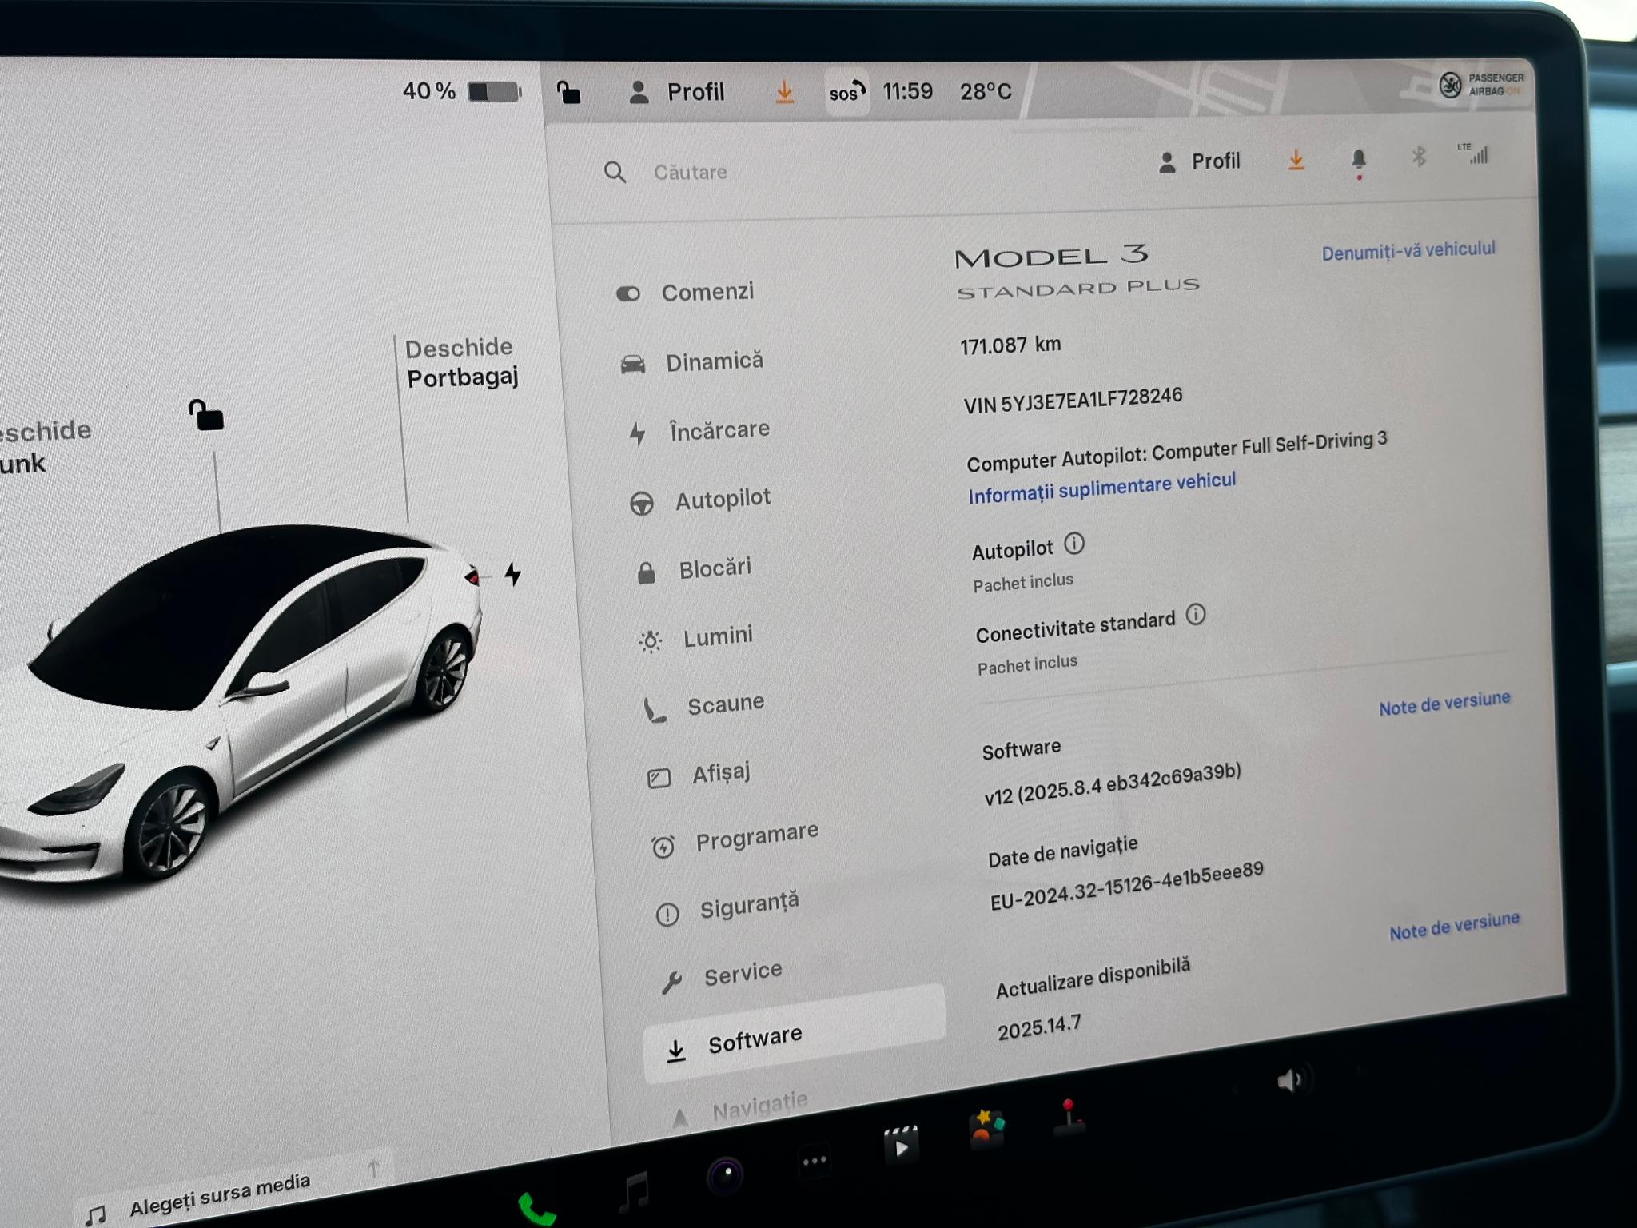
Task: Tap the 11:59 clock display
Action: (907, 92)
